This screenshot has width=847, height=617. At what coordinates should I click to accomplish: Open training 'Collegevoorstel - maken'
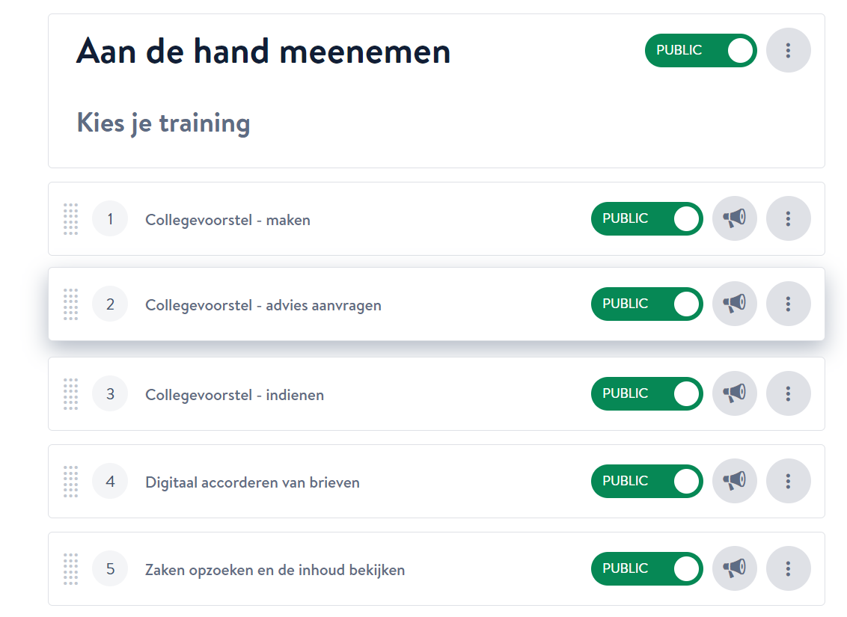227,218
